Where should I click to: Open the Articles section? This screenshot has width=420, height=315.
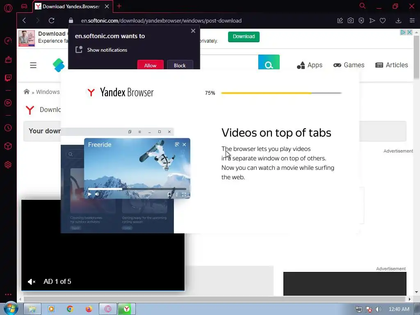[392, 65]
